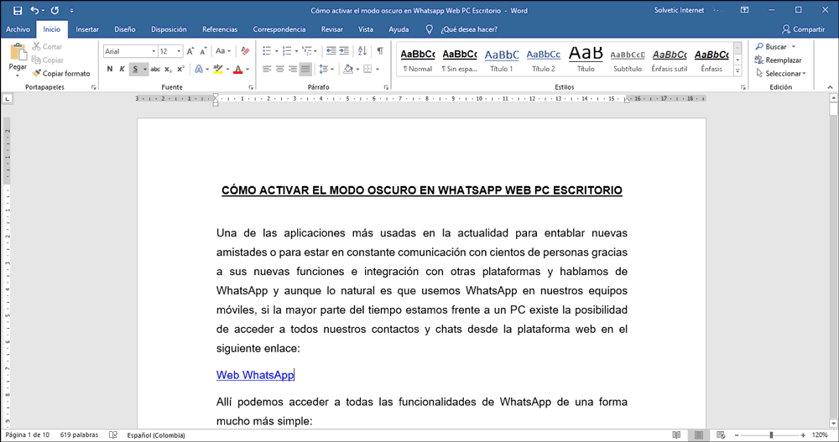Switch to the Insertar tab

(x=87, y=29)
